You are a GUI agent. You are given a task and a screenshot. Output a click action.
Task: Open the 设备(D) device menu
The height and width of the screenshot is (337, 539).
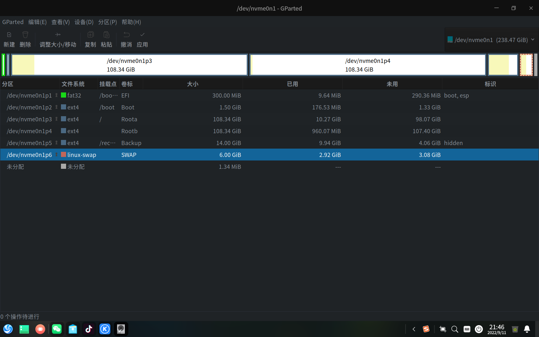coord(84,22)
